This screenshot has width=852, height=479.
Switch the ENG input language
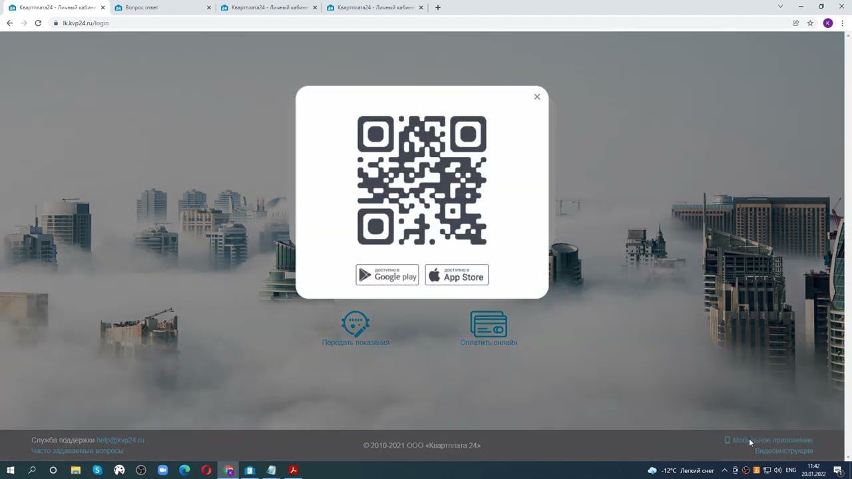point(791,470)
